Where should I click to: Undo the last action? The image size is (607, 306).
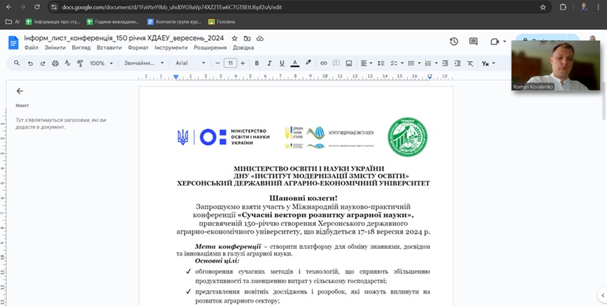[x=30, y=63]
